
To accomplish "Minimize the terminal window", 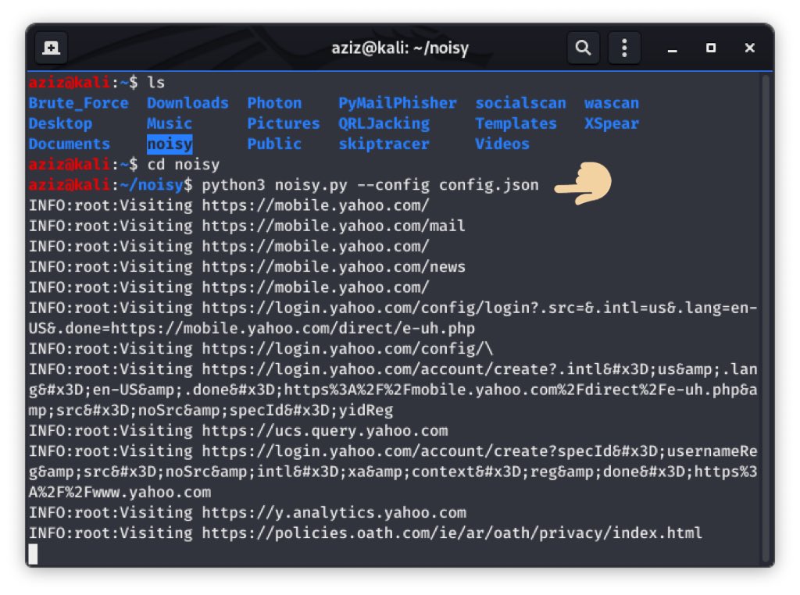I will 673,48.
